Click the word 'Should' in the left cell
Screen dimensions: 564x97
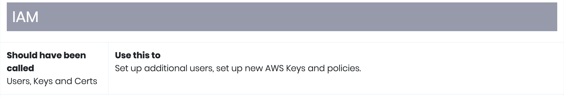tap(22, 55)
